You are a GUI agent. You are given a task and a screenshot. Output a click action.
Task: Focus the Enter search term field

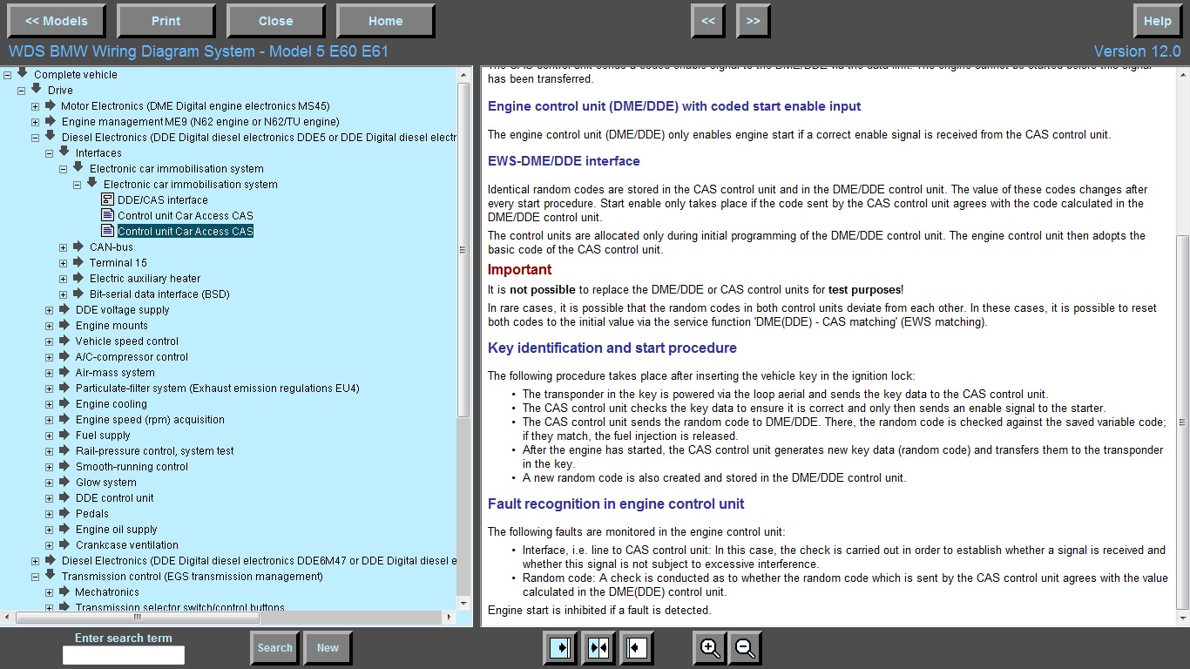tap(124, 655)
